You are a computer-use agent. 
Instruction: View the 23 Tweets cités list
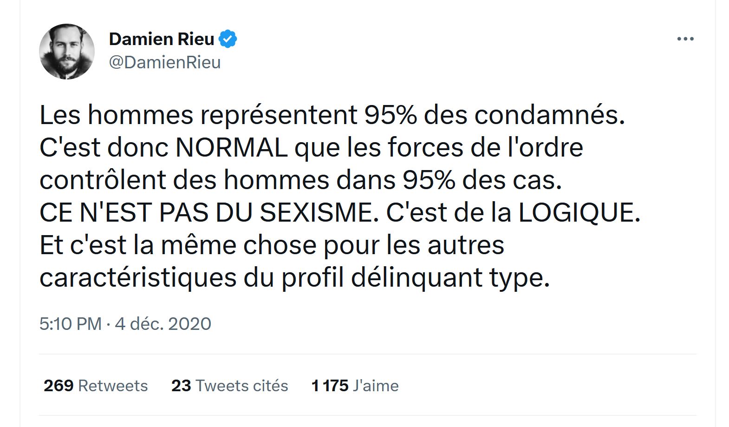230,386
